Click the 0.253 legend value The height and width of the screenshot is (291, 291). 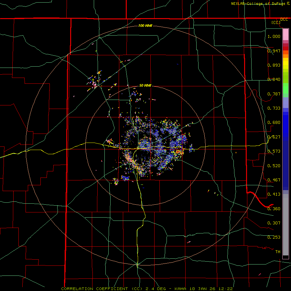[x=274, y=237]
